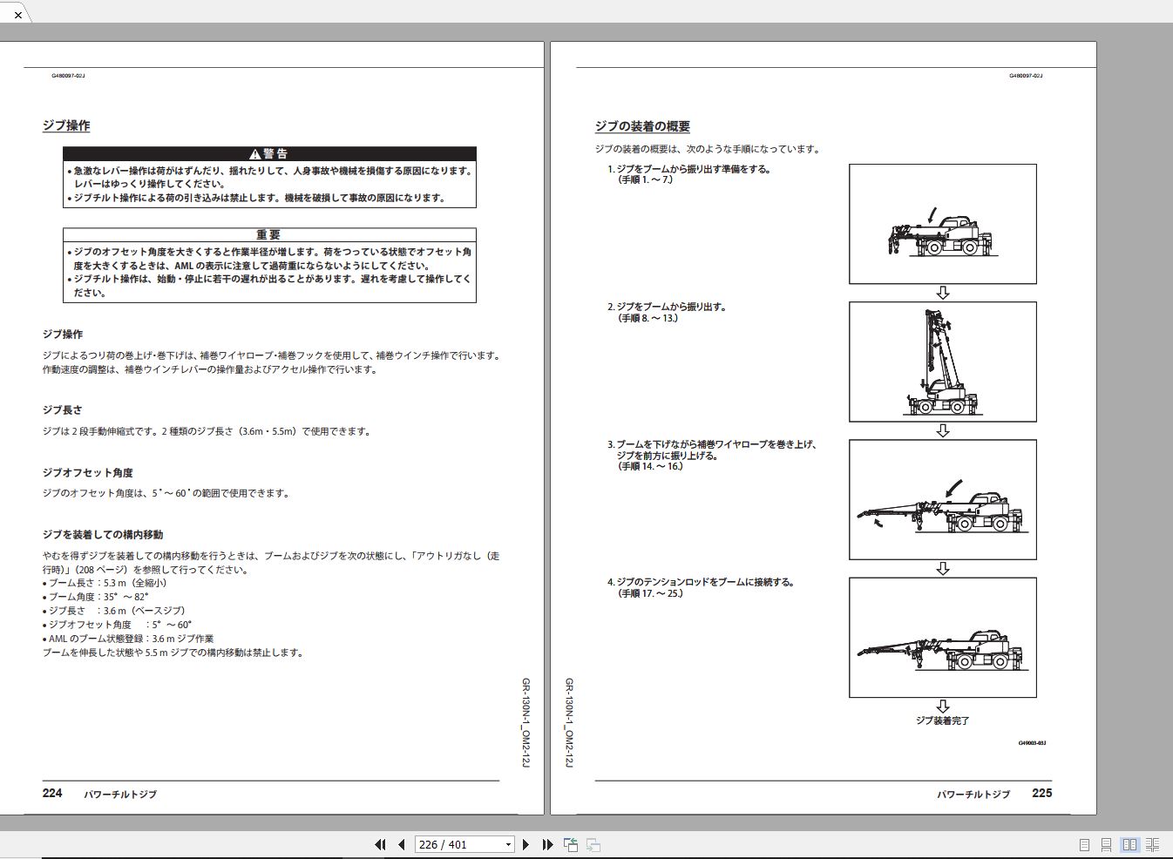
Task: Click the go to previous view icon
Action: click(571, 844)
